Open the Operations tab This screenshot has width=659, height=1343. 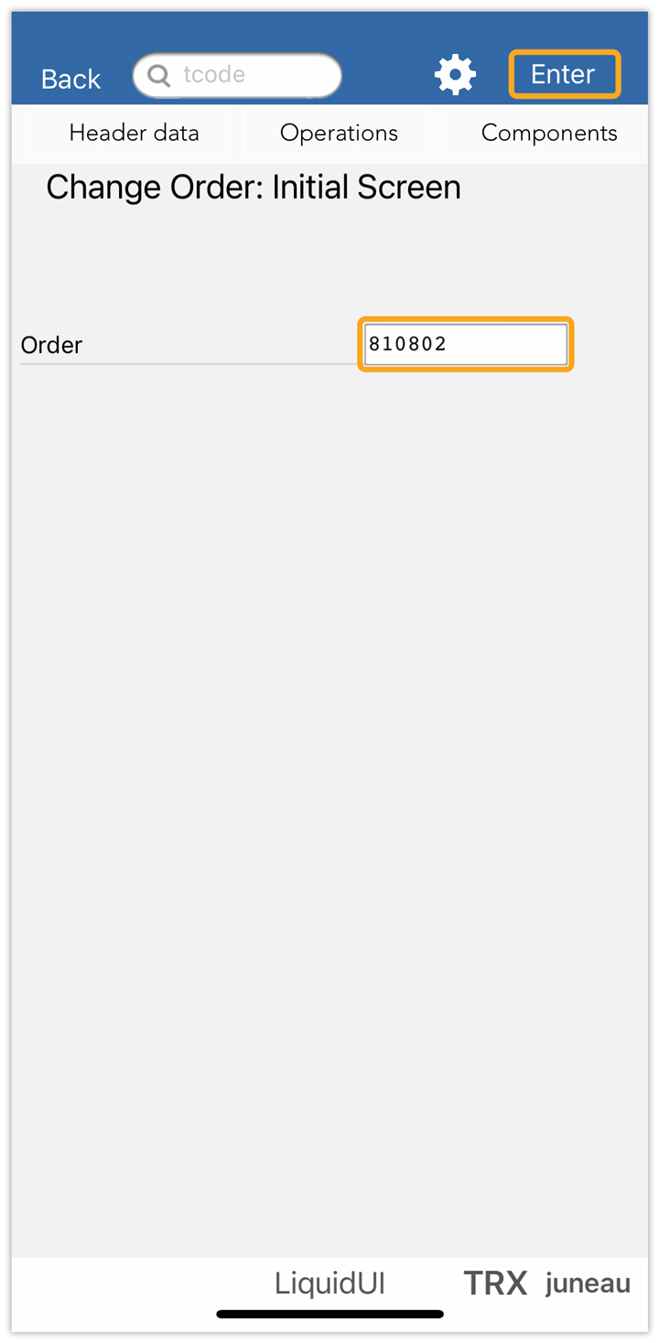pyautogui.click(x=339, y=134)
